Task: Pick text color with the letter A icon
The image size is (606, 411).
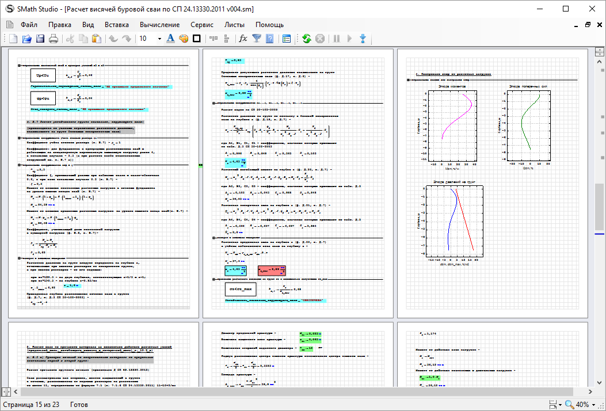Action: [170, 39]
